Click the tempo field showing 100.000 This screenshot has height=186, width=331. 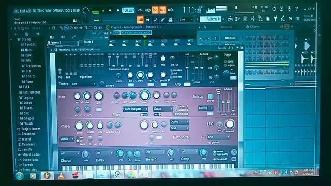128,10
